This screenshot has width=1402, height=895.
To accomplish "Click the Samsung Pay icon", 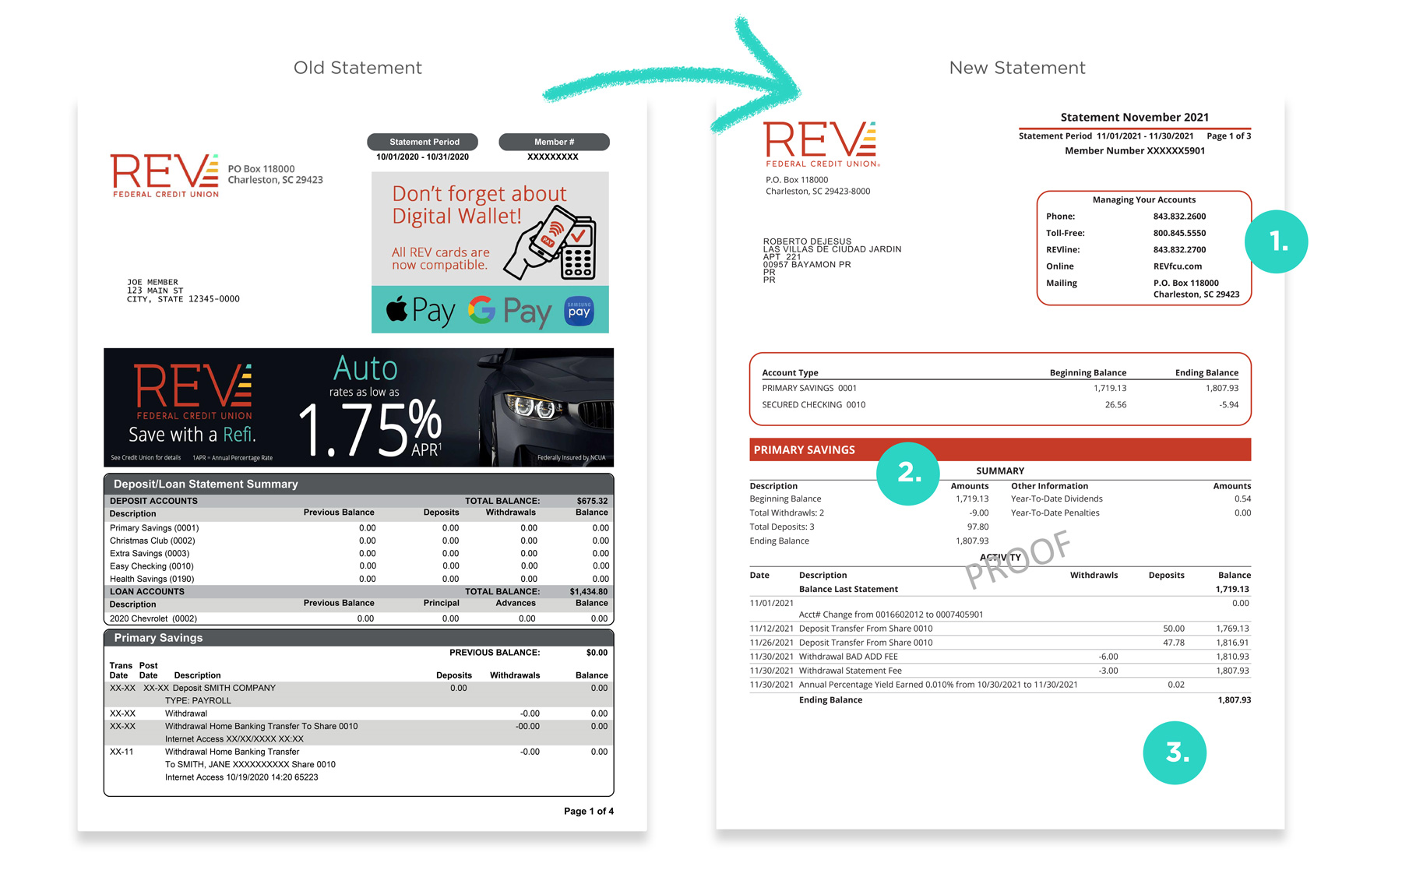I will pyautogui.click(x=579, y=311).
